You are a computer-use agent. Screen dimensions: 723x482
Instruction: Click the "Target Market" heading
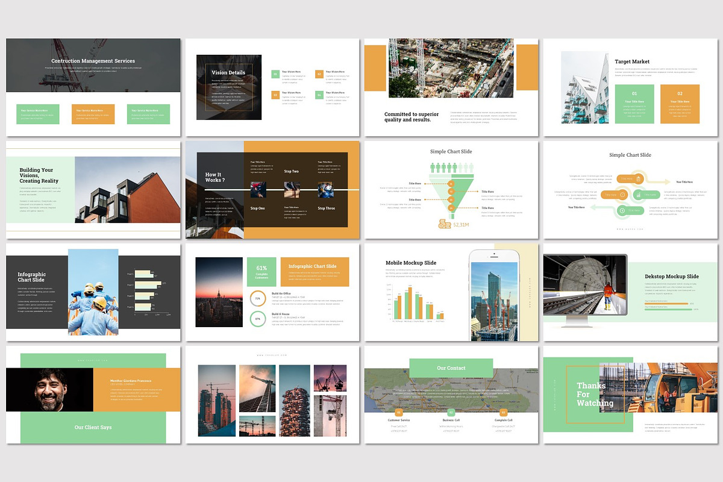tap(632, 61)
